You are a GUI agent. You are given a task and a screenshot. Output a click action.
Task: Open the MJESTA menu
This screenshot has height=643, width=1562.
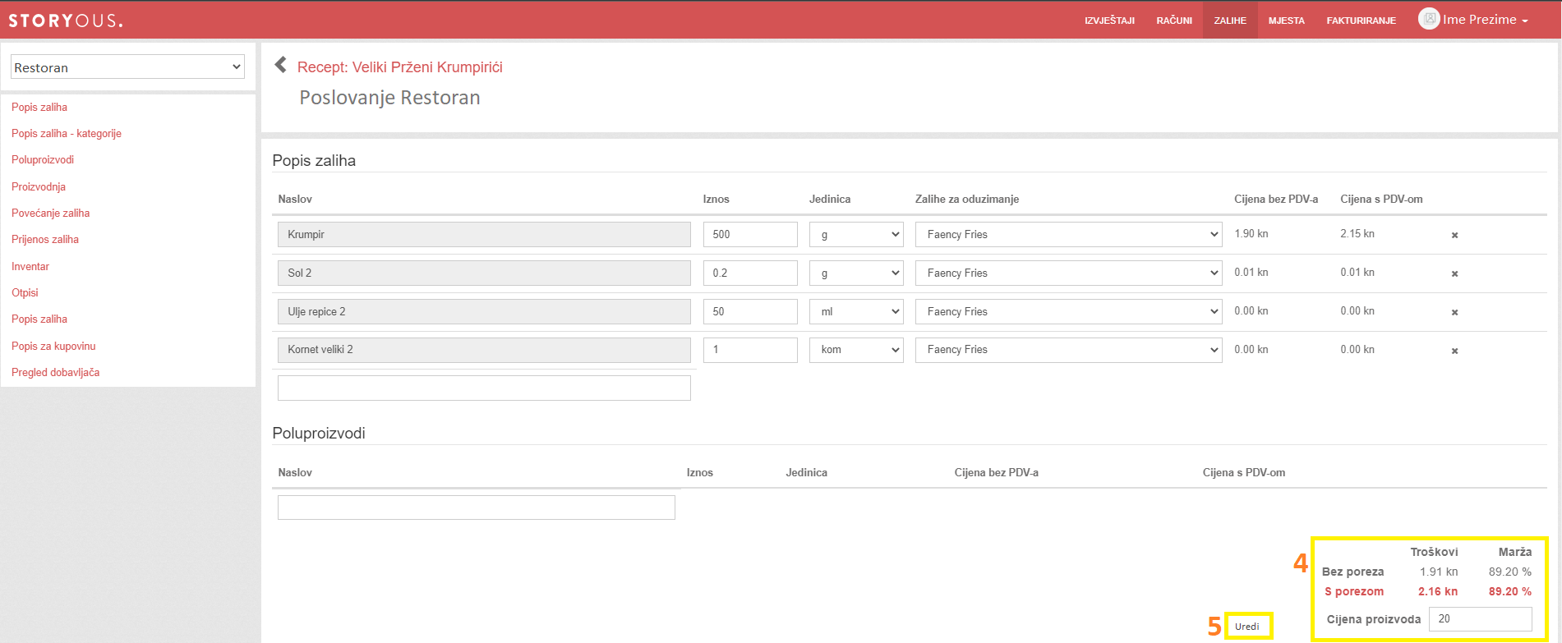[1286, 21]
